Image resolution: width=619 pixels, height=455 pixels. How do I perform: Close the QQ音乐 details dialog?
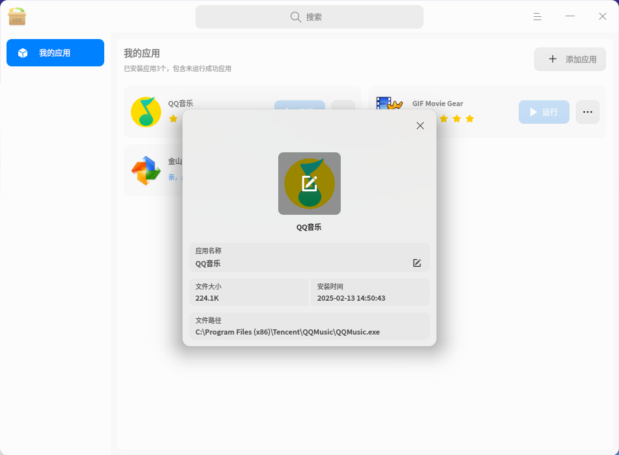tap(420, 126)
